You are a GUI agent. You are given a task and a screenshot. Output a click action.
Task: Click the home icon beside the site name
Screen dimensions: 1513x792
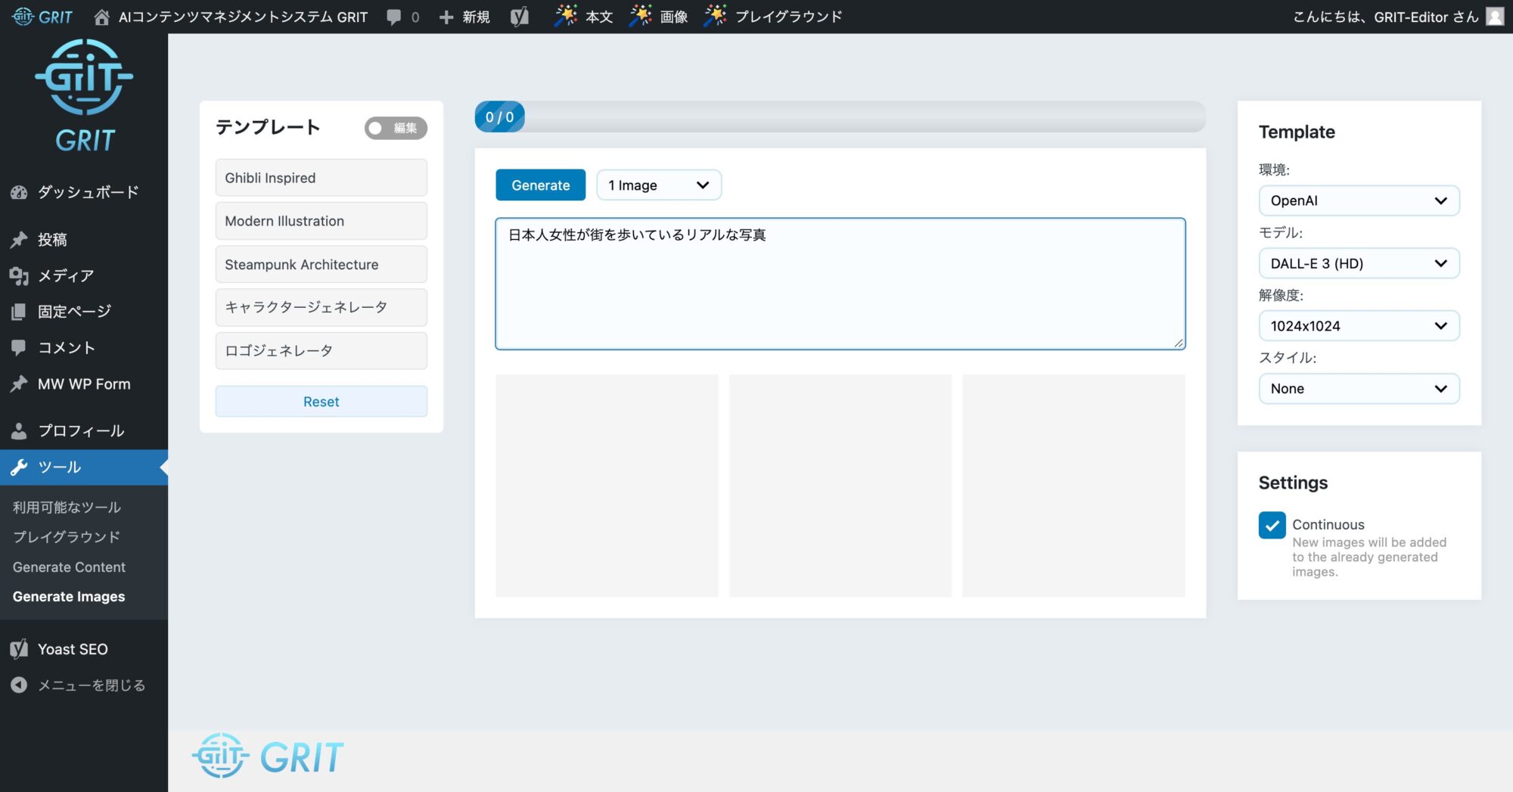pos(101,17)
